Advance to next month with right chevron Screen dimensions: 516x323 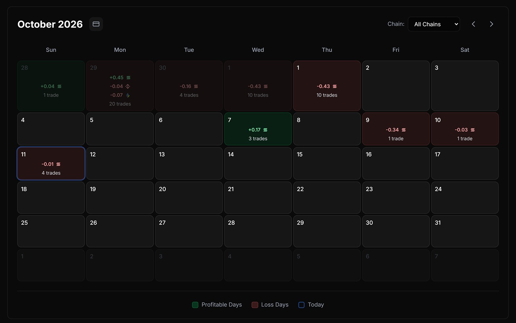491,24
